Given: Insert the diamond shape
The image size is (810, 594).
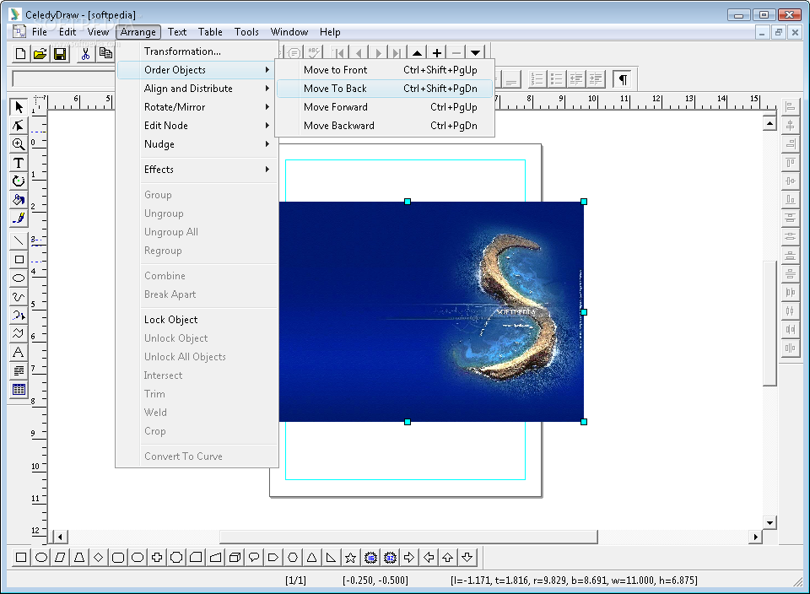Looking at the screenshot, I should 99,558.
